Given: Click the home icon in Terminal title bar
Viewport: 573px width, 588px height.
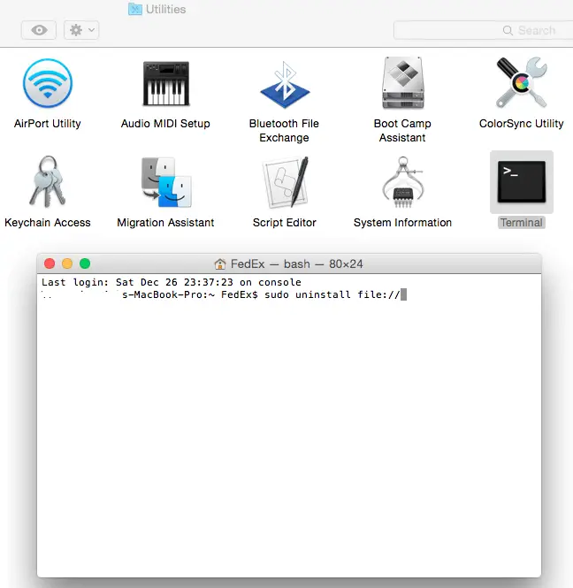Looking at the screenshot, I should tap(220, 264).
